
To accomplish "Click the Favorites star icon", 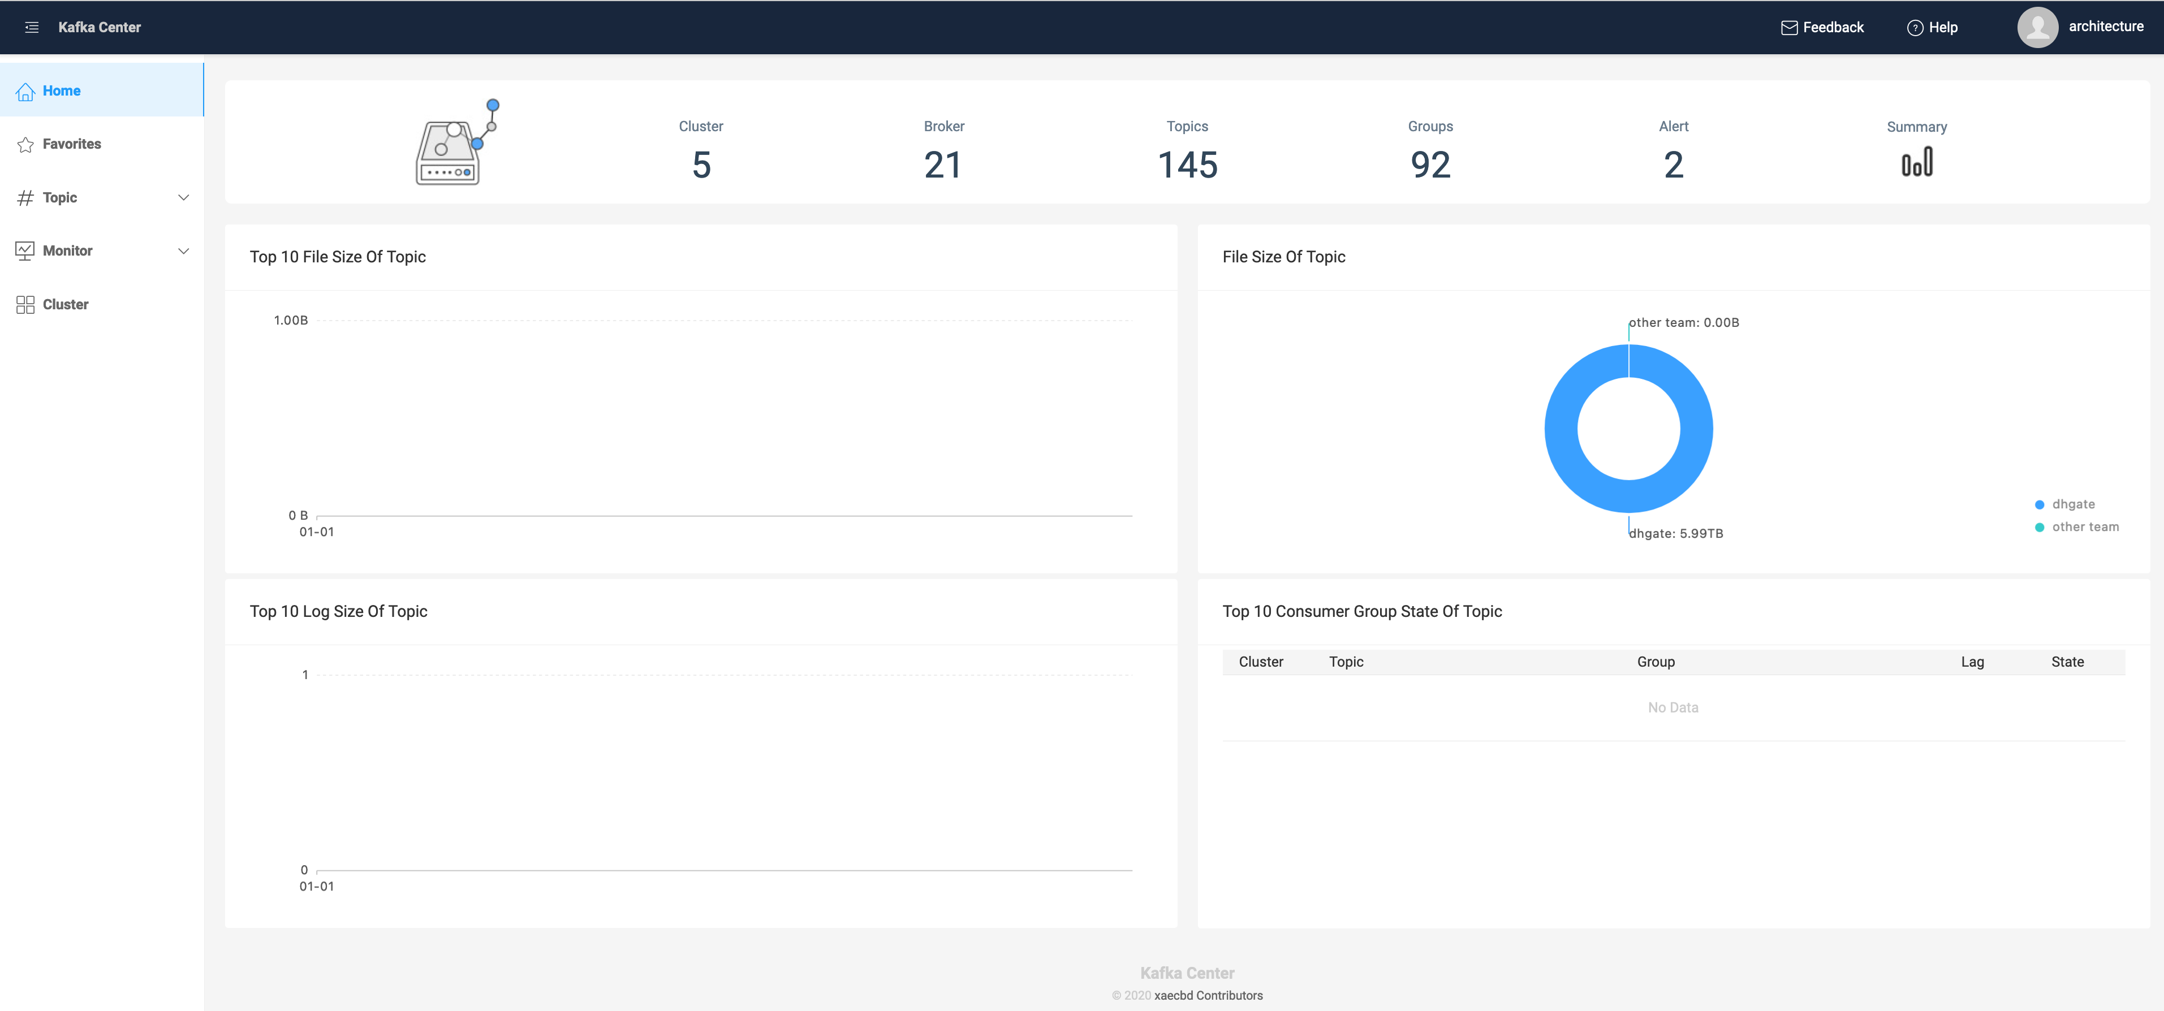I will point(25,144).
